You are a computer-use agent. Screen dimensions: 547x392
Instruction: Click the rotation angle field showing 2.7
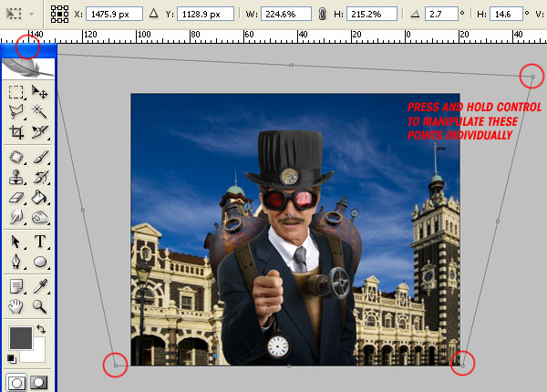(441, 14)
